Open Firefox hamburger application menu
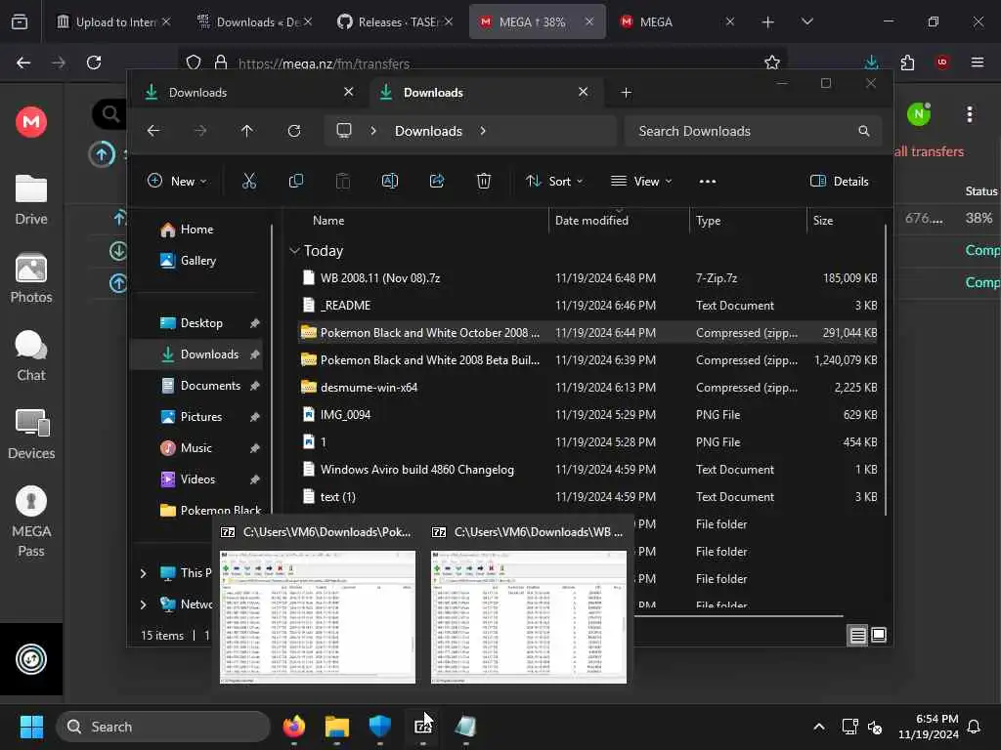The height and width of the screenshot is (750, 1001). 978,62
